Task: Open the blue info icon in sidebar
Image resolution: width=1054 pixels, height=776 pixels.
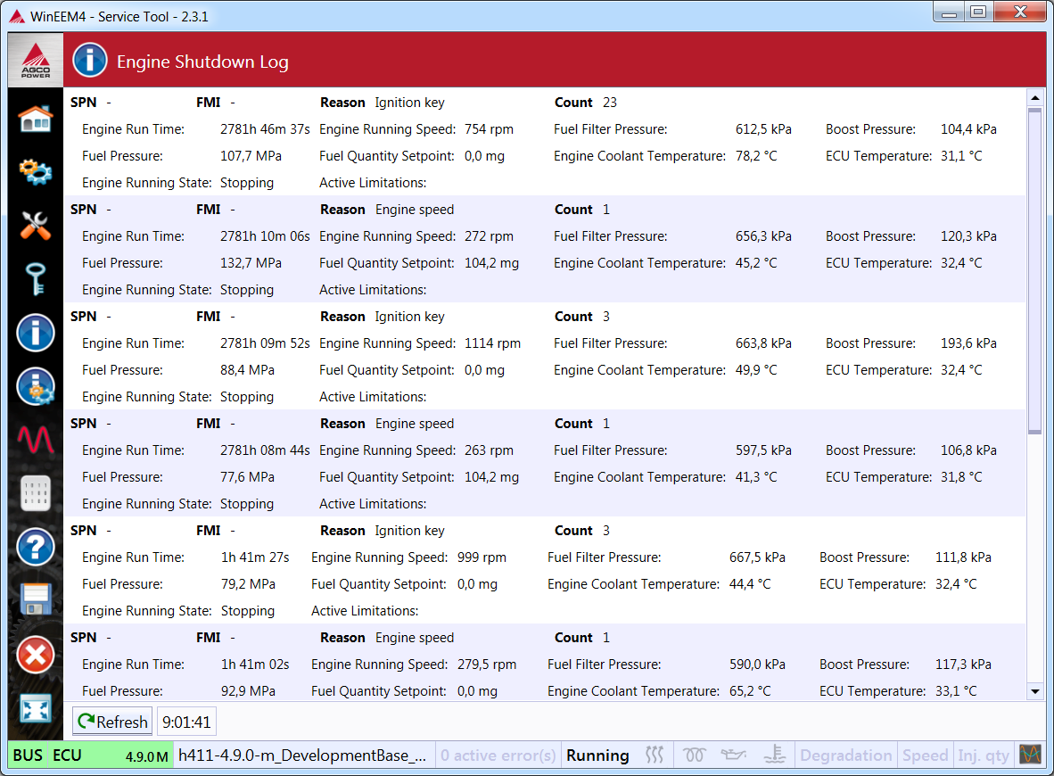Action: [x=36, y=334]
